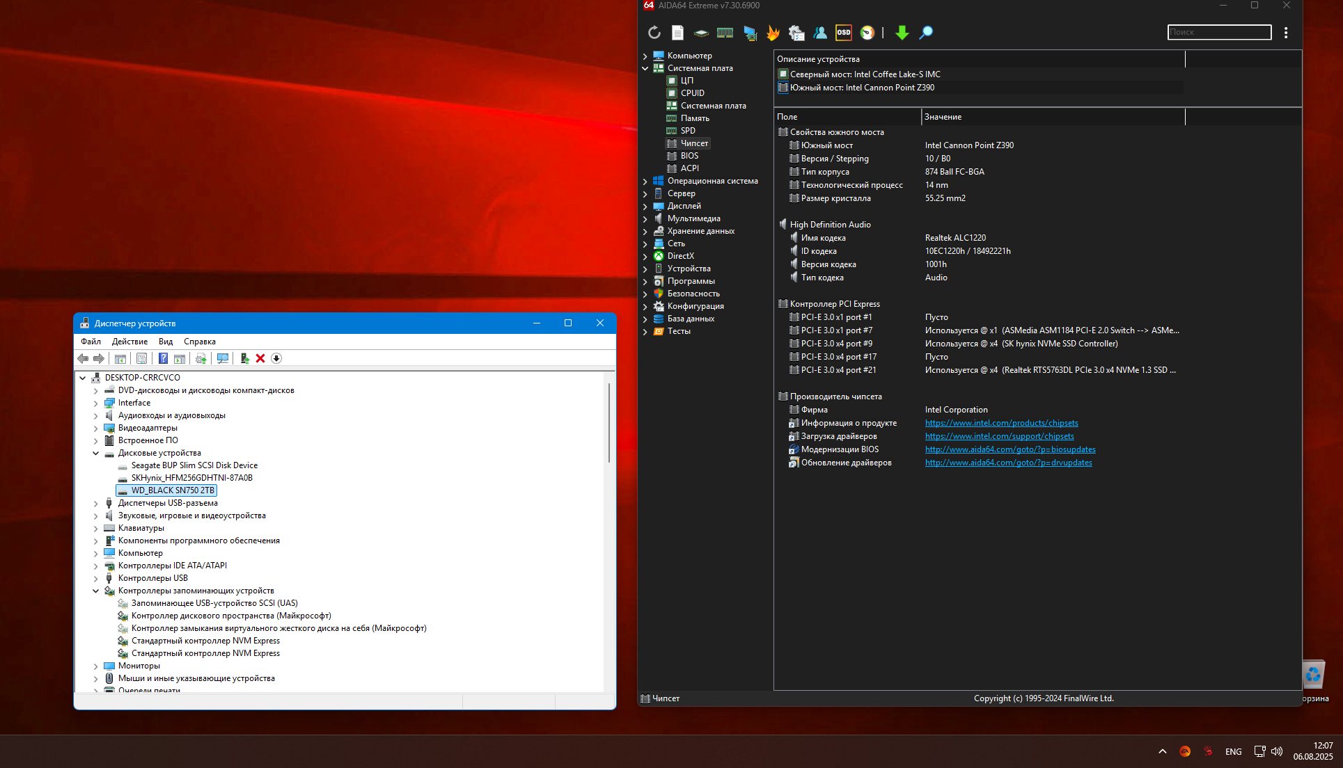
Task: Click the magnifier search icon in AIDA64 toolbar
Action: click(926, 33)
